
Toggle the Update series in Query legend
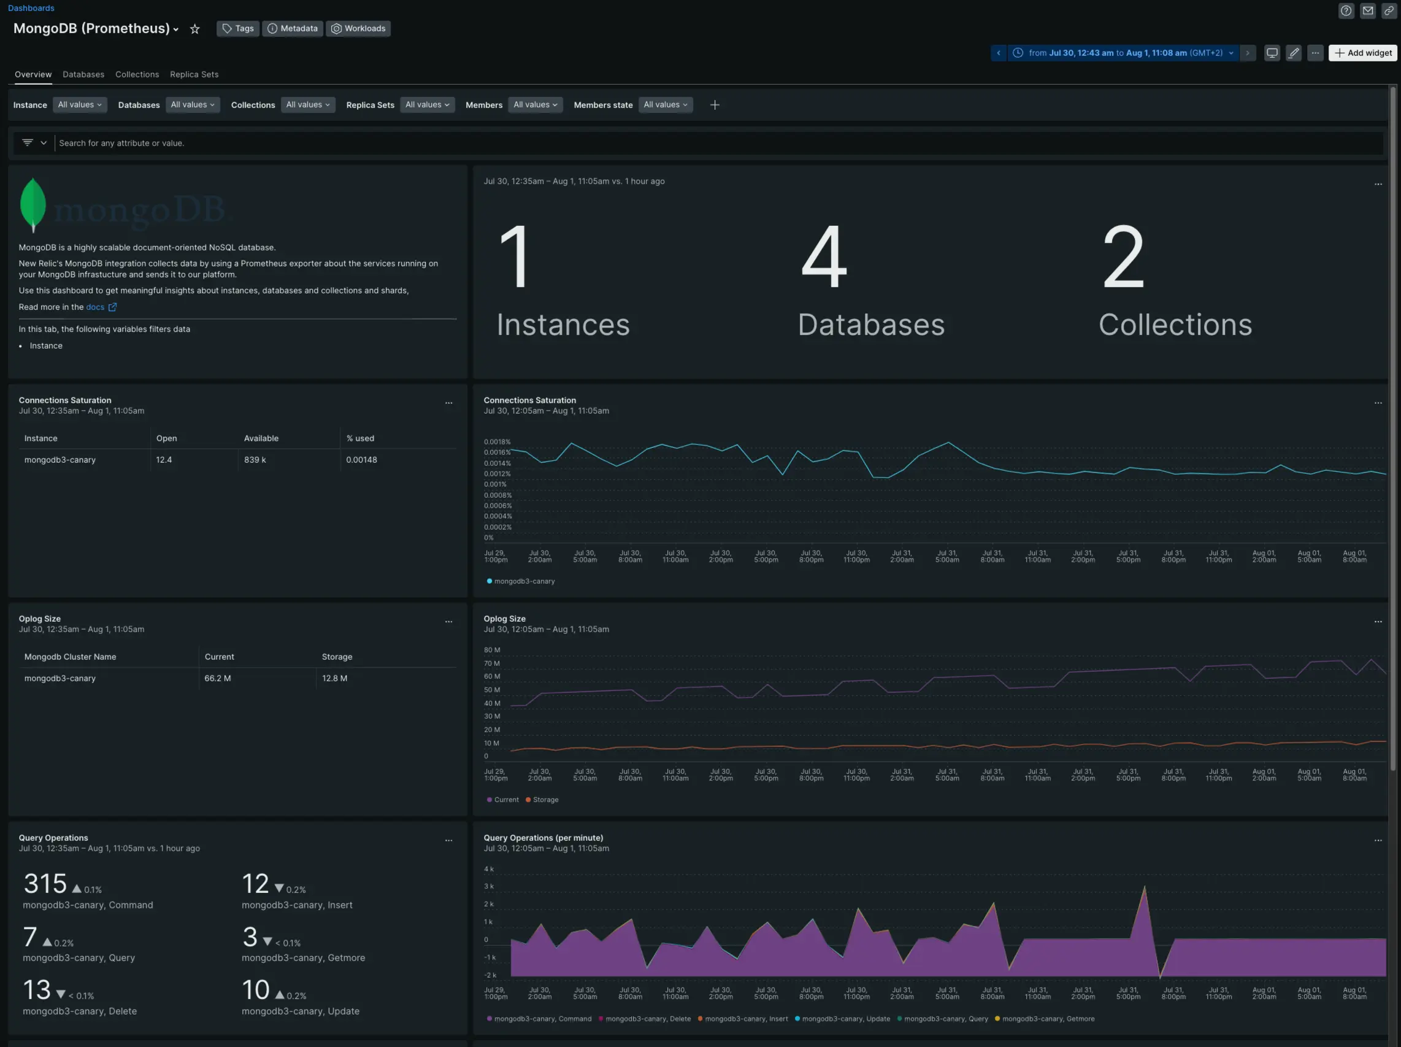[x=842, y=1019]
